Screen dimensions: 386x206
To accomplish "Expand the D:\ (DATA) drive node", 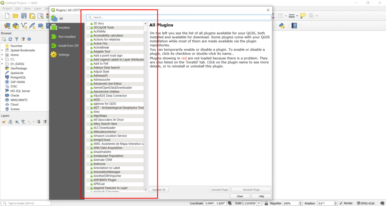I will coord(2,64).
